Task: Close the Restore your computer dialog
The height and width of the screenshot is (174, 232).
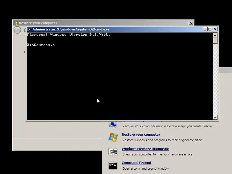Action: 191,23
